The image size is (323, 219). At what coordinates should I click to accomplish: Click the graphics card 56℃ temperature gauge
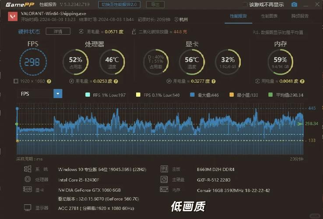pos(192,62)
